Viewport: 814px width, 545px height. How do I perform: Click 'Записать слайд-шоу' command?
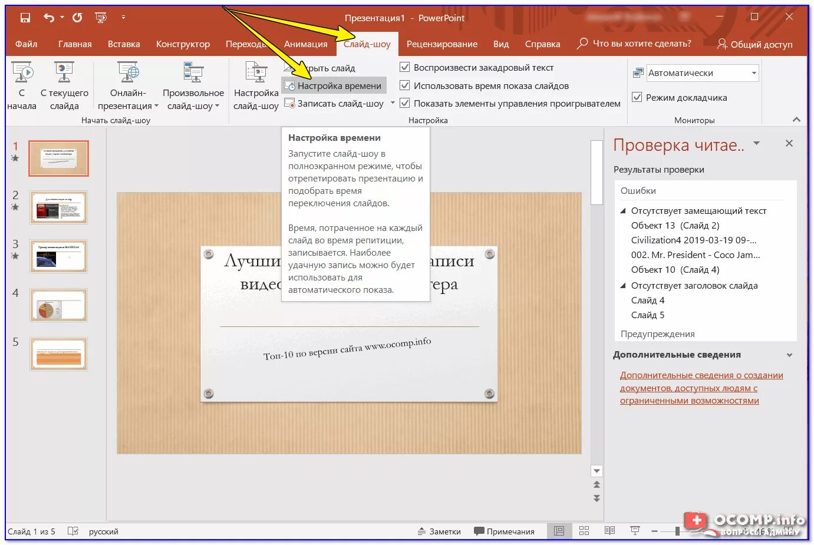[x=334, y=104]
